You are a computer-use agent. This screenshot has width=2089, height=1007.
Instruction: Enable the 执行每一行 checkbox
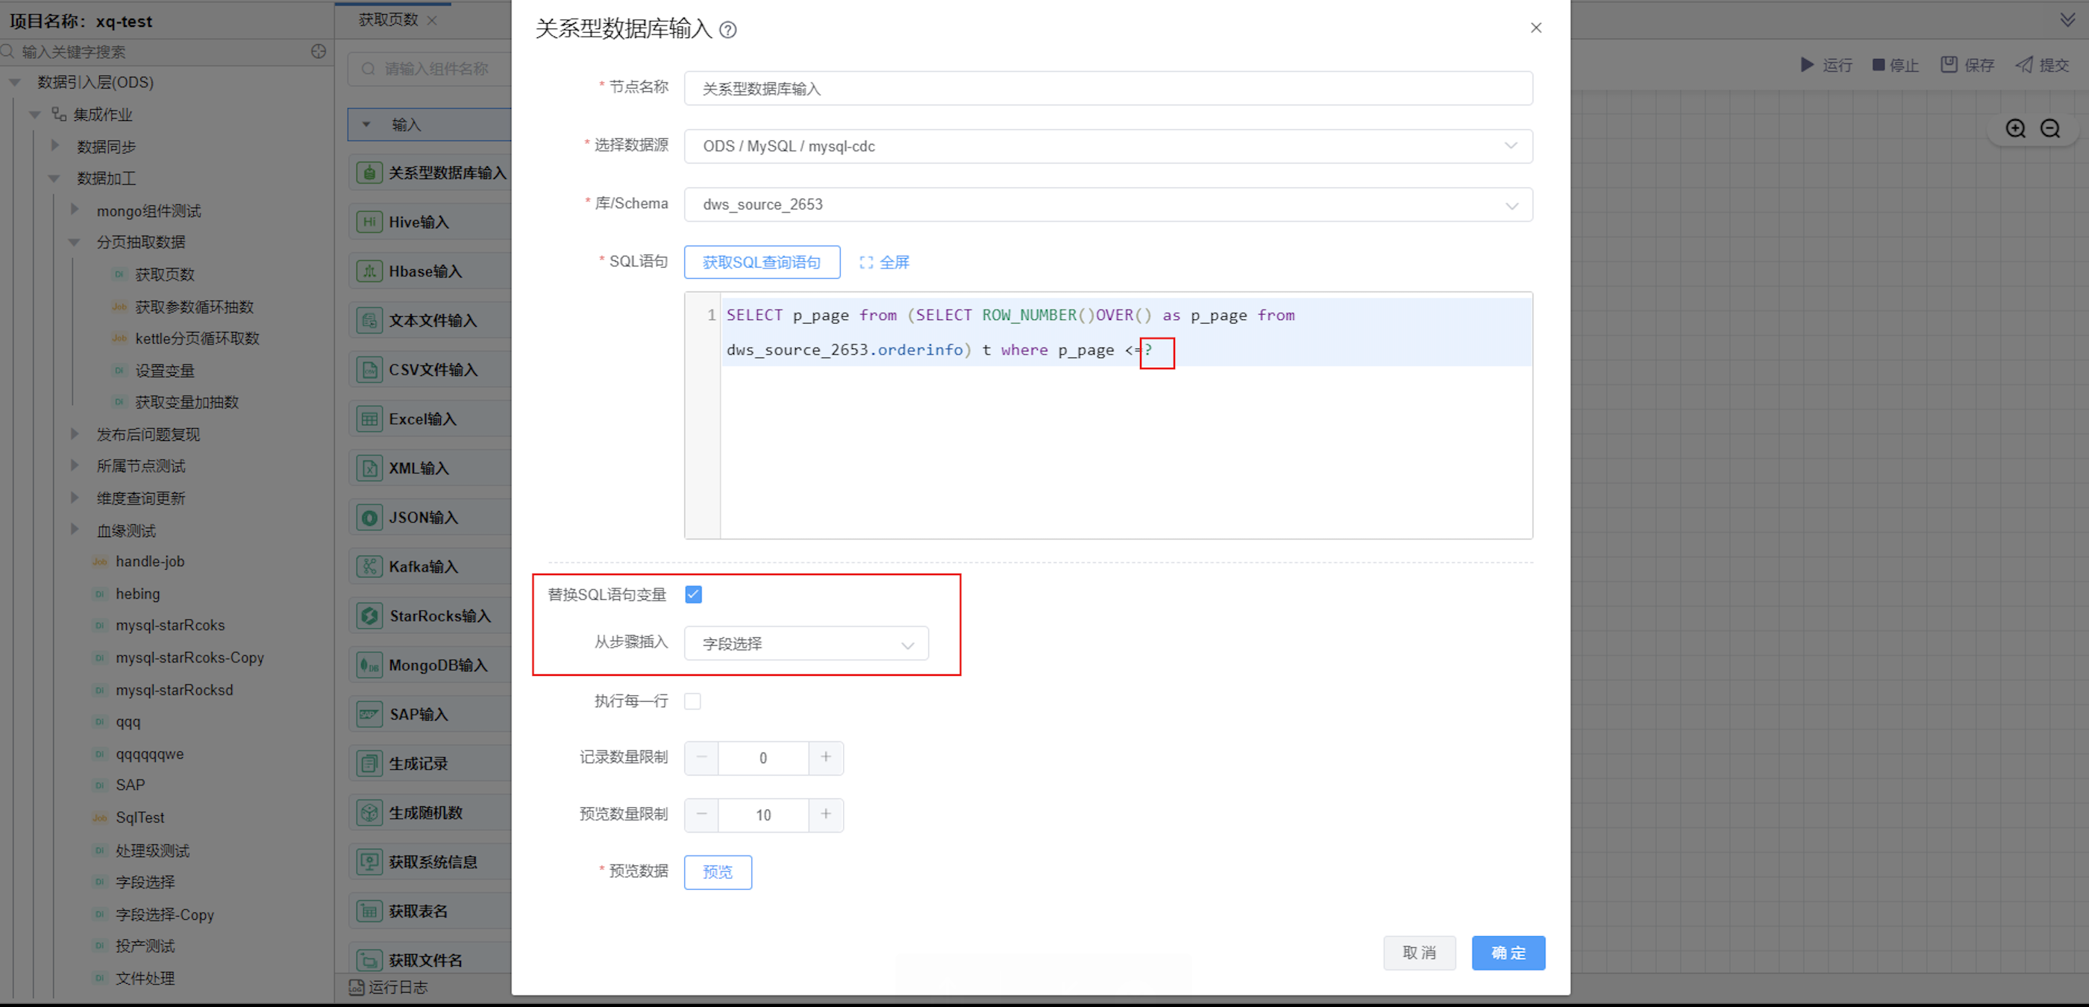(692, 701)
